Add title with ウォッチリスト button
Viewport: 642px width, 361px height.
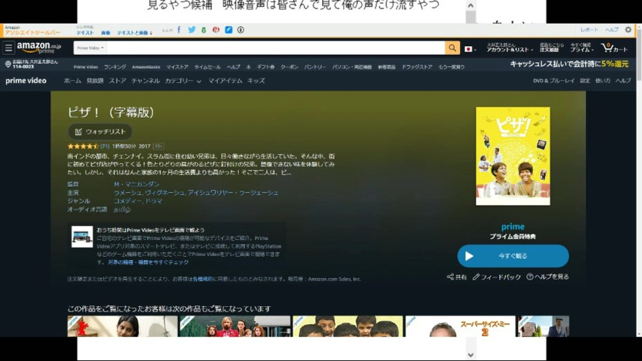(100, 132)
